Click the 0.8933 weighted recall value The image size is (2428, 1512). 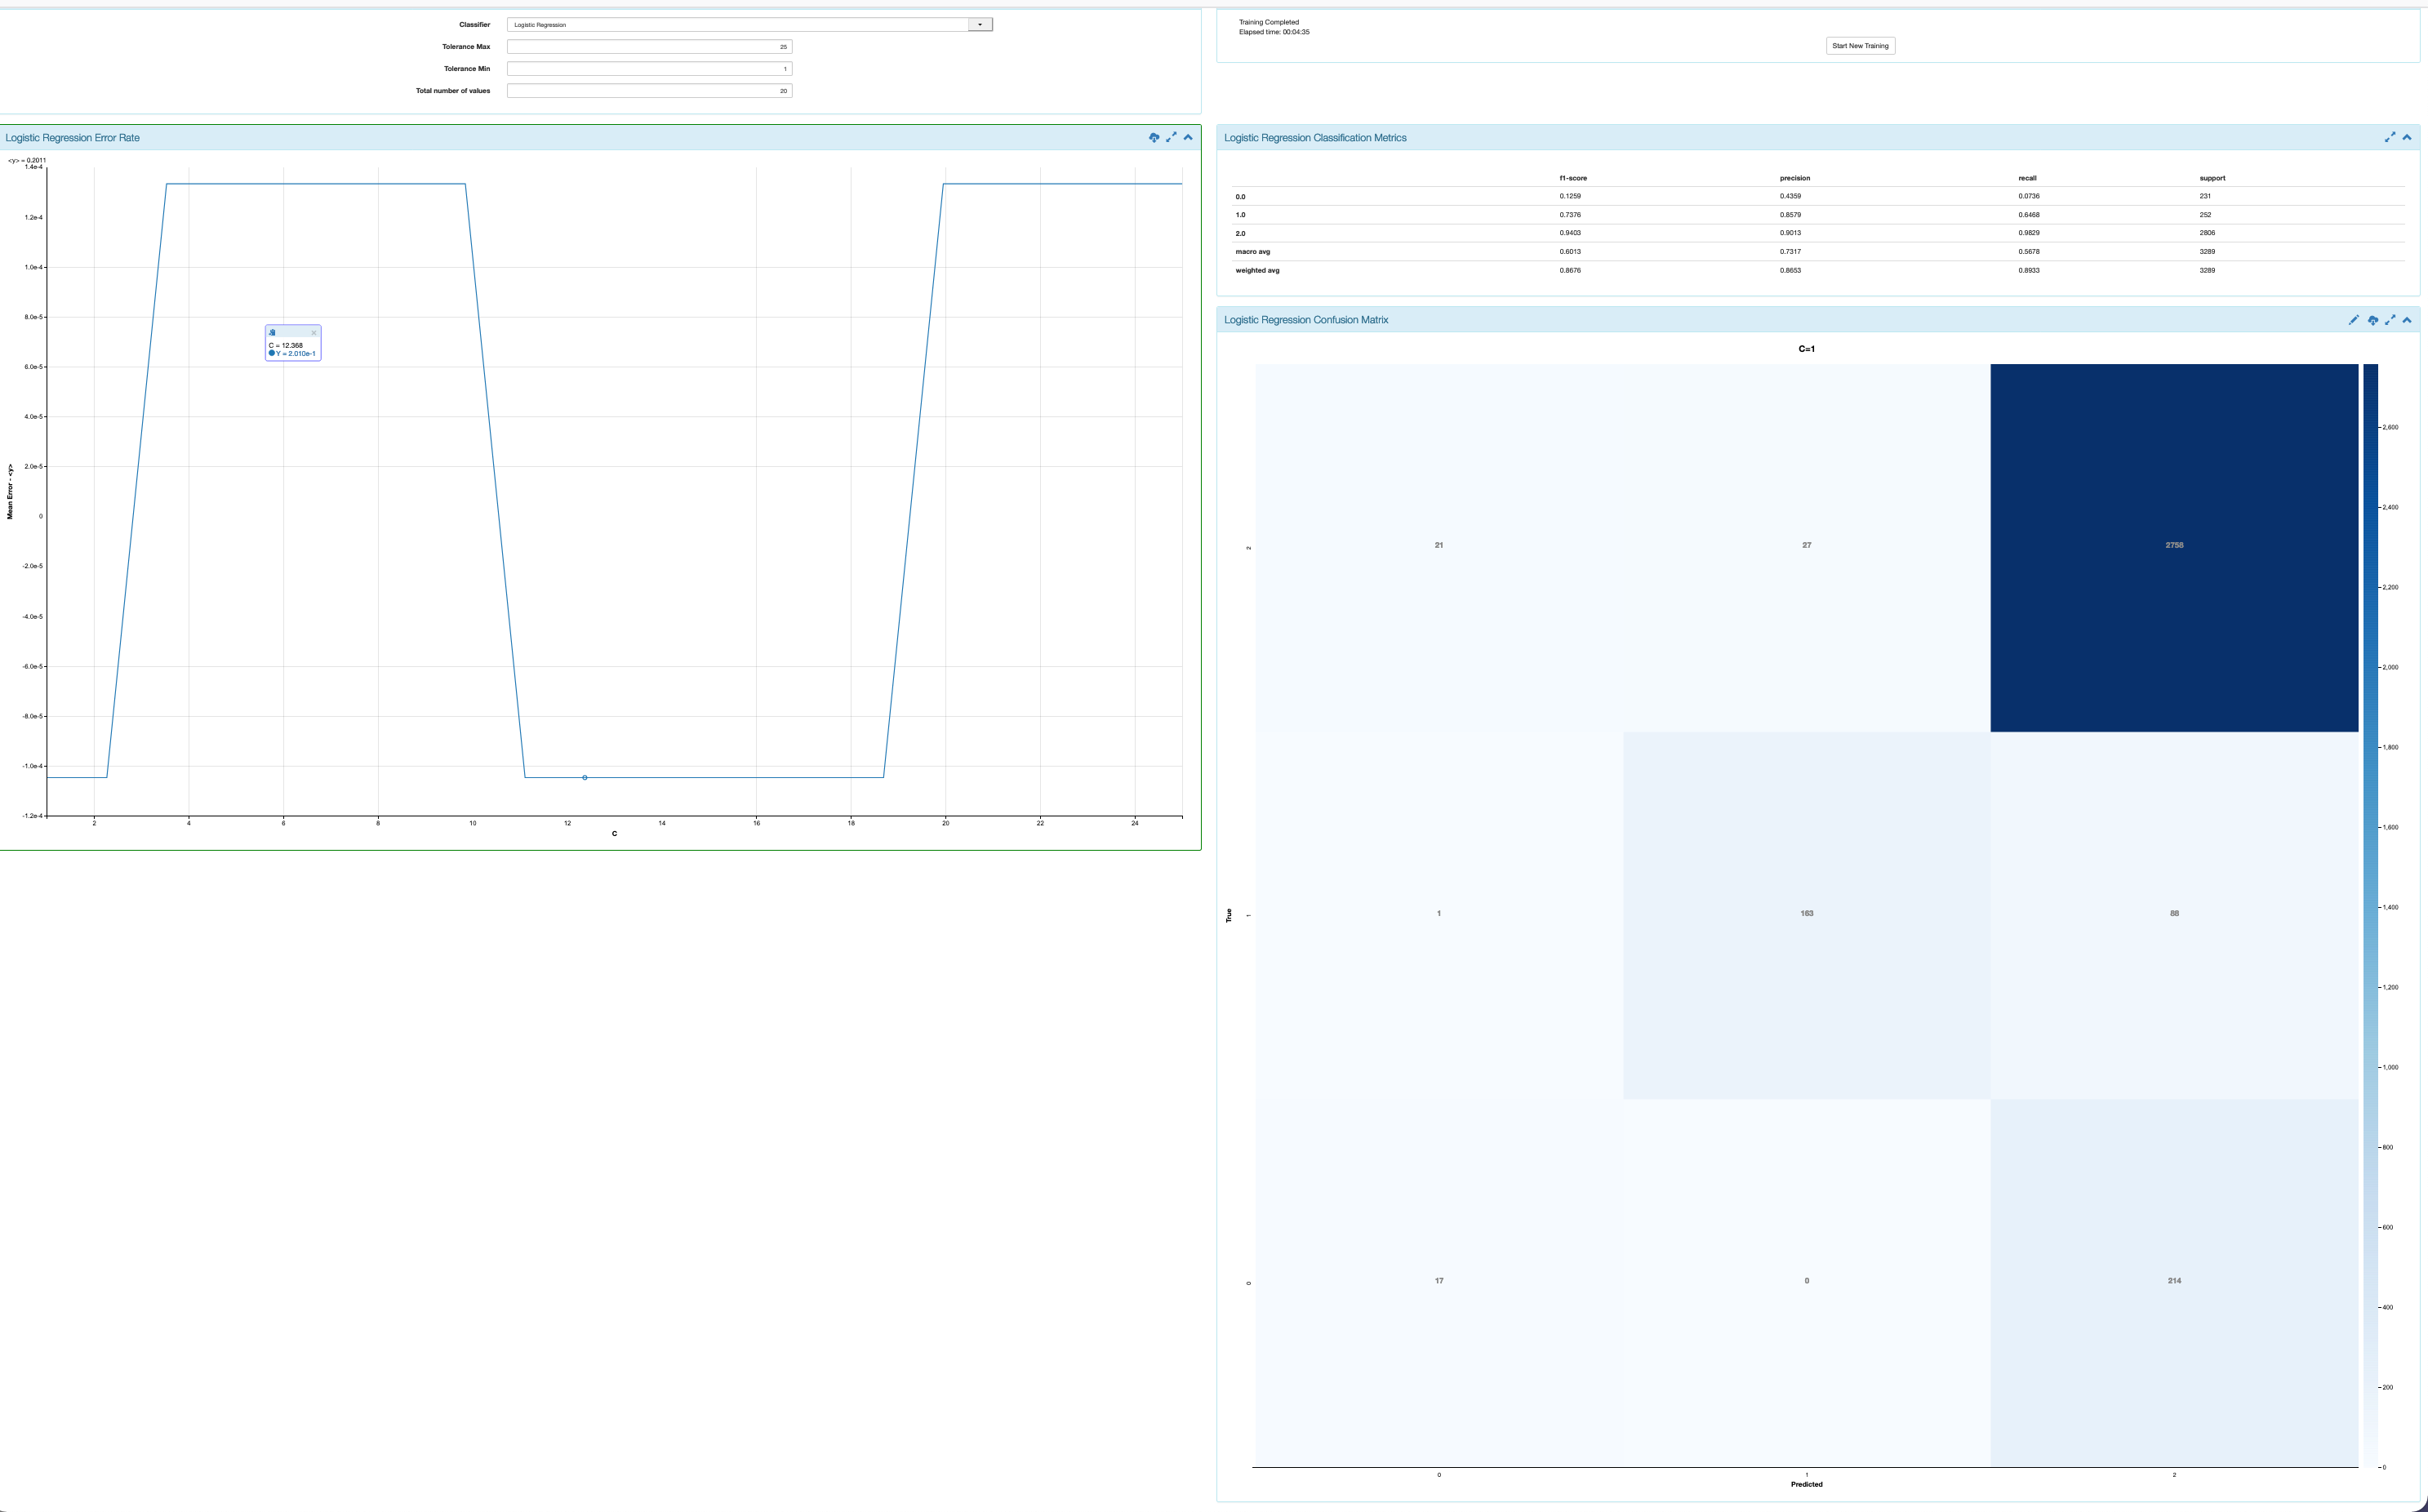[2029, 270]
